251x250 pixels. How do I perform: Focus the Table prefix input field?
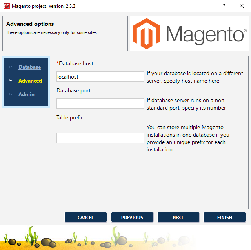[x=100, y=138]
